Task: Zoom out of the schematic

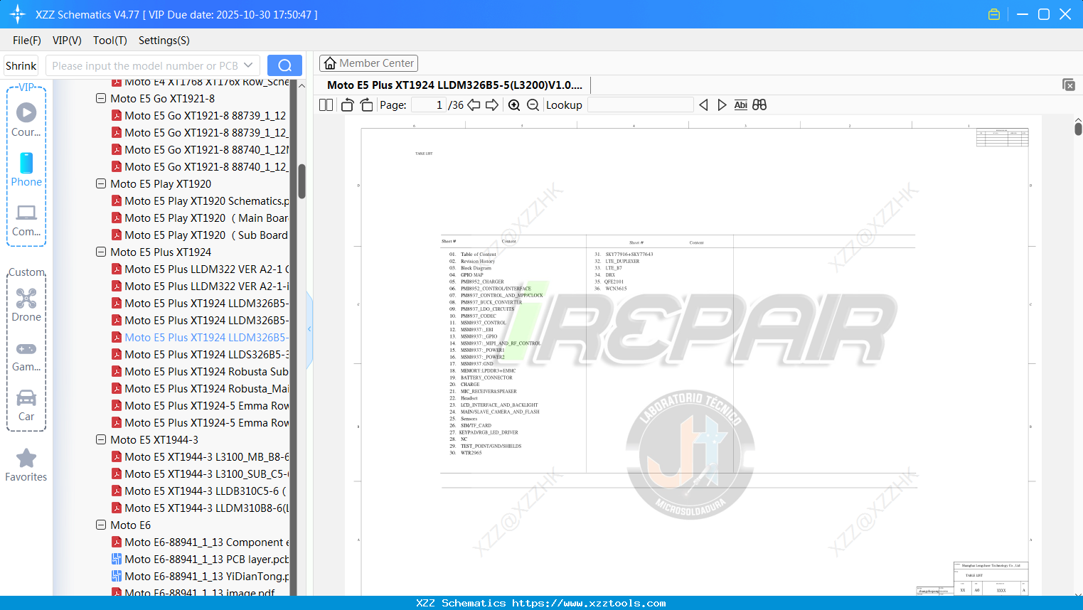Action: (x=533, y=105)
